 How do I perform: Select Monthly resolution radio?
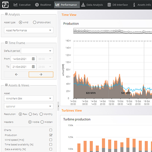pyautogui.click(x=41, y=114)
